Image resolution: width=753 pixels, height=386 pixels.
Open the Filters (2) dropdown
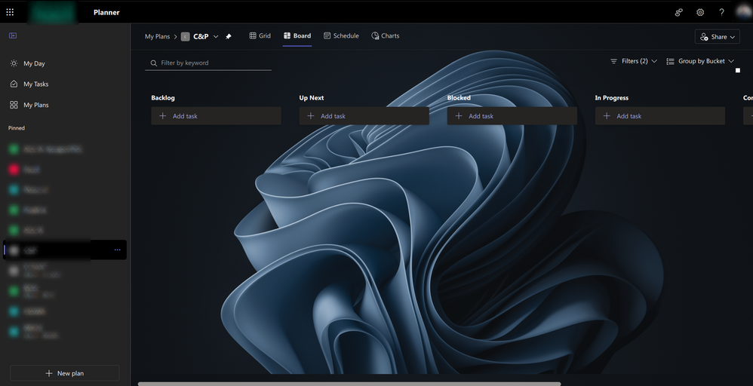634,61
